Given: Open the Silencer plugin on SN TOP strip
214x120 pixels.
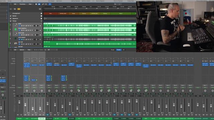Looking at the screenshot, I should point(57,64).
